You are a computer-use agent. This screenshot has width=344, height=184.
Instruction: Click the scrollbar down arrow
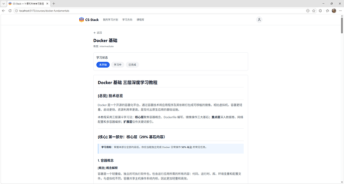[x=342, y=182]
